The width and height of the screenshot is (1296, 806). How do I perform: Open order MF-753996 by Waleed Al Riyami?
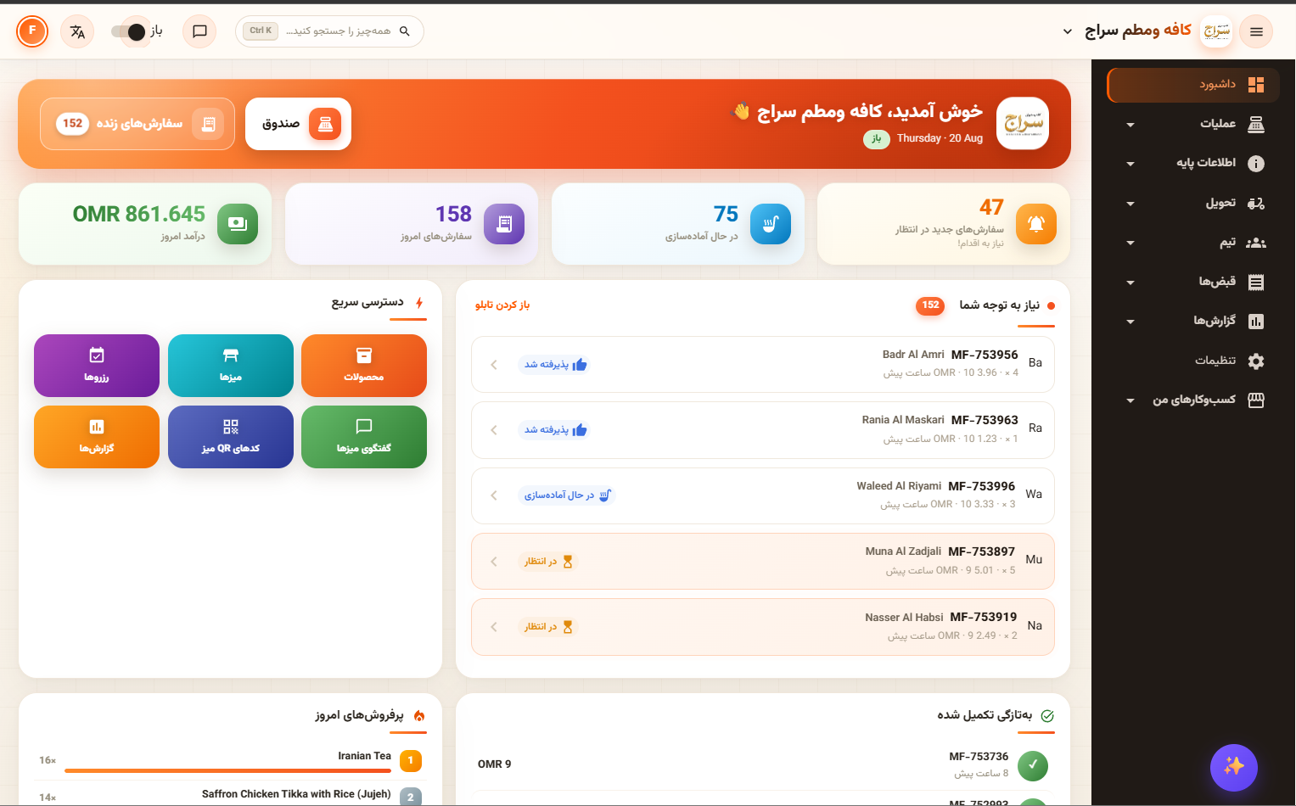(x=763, y=495)
